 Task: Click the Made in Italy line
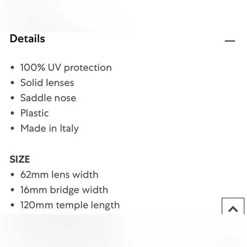pyautogui.click(x=49, y=128)
